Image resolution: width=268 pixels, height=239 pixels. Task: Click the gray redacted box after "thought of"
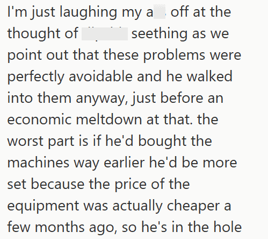(105, 34)
